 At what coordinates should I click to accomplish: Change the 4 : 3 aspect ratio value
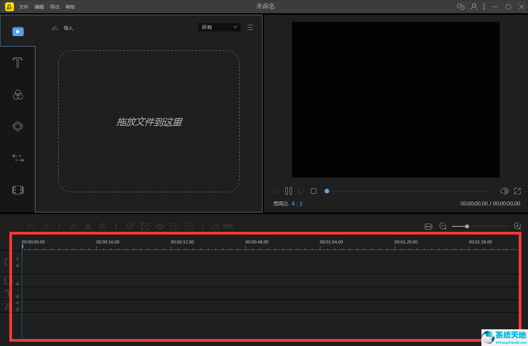297,203
